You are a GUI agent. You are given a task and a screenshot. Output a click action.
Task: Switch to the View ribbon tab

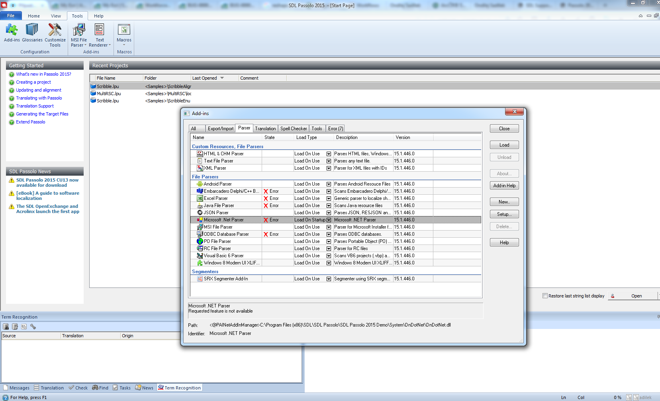pyautogui.click(x=56, y=16)
